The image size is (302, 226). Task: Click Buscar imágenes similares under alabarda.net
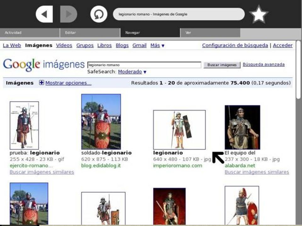point(257,172)
